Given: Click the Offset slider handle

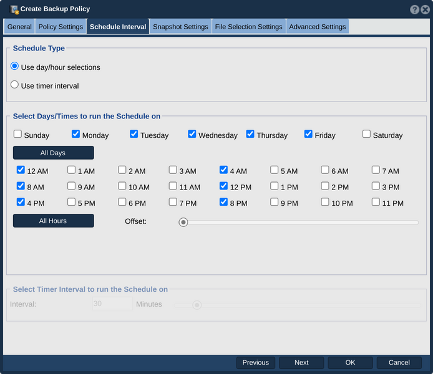Looking at the screenshot, I should [183, 222].
